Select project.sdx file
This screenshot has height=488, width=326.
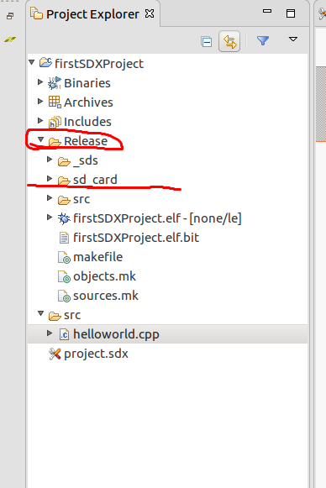tap(96, 354)
